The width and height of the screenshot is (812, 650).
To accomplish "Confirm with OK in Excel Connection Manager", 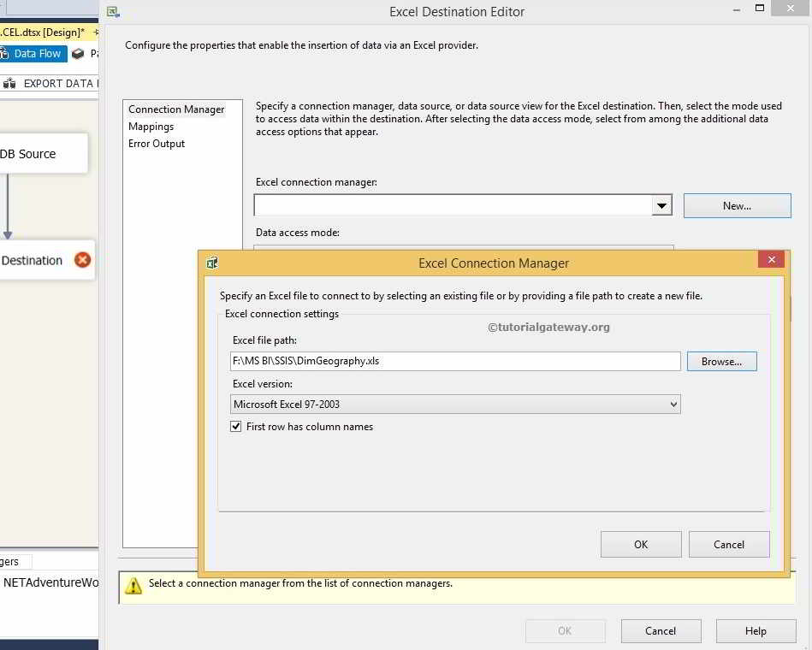I will (x=640, y=544).
